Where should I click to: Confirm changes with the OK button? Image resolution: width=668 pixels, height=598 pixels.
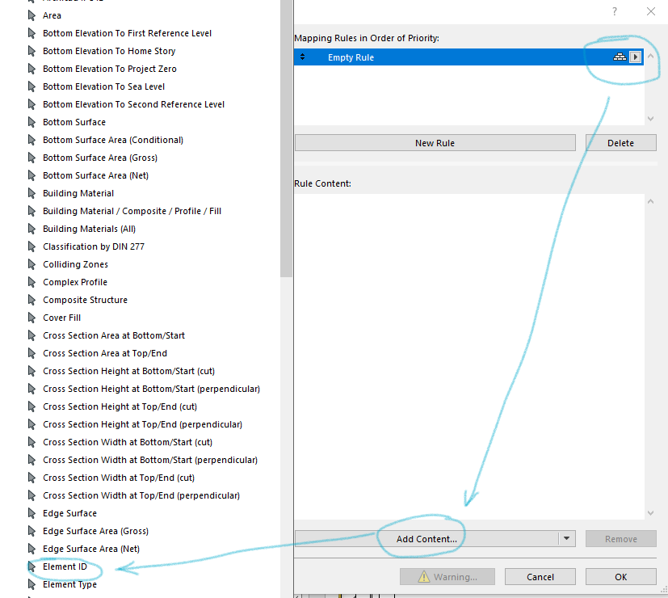click(620, 576)
